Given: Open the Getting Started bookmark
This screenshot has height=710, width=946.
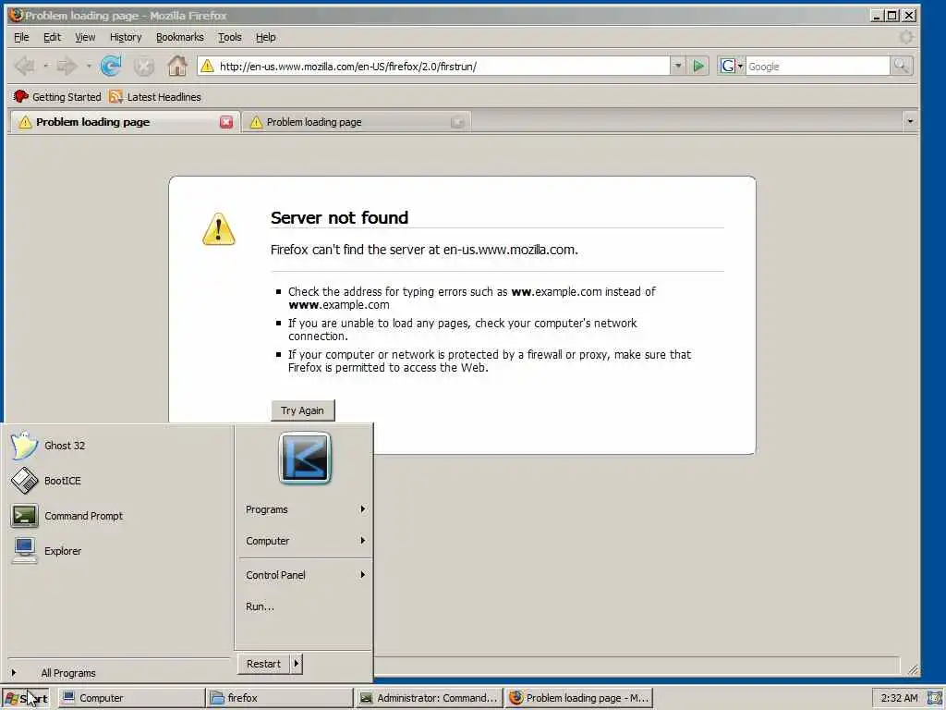Looking at the screenshot, I should tap(57, 96).
